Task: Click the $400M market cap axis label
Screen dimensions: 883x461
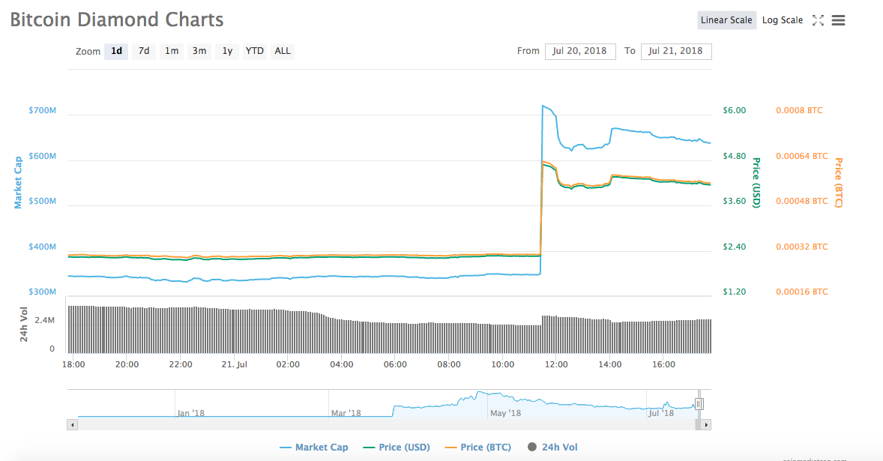Action: 43,247
